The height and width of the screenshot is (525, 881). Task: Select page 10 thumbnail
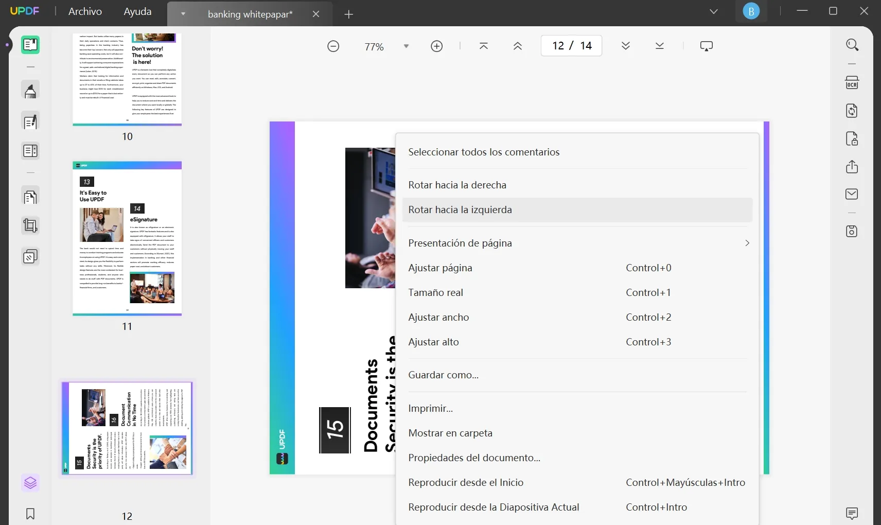[127, 80]
